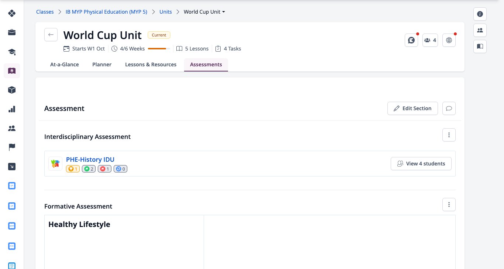
Task: Click the people icon in right panel
Action: pos(480,30)
